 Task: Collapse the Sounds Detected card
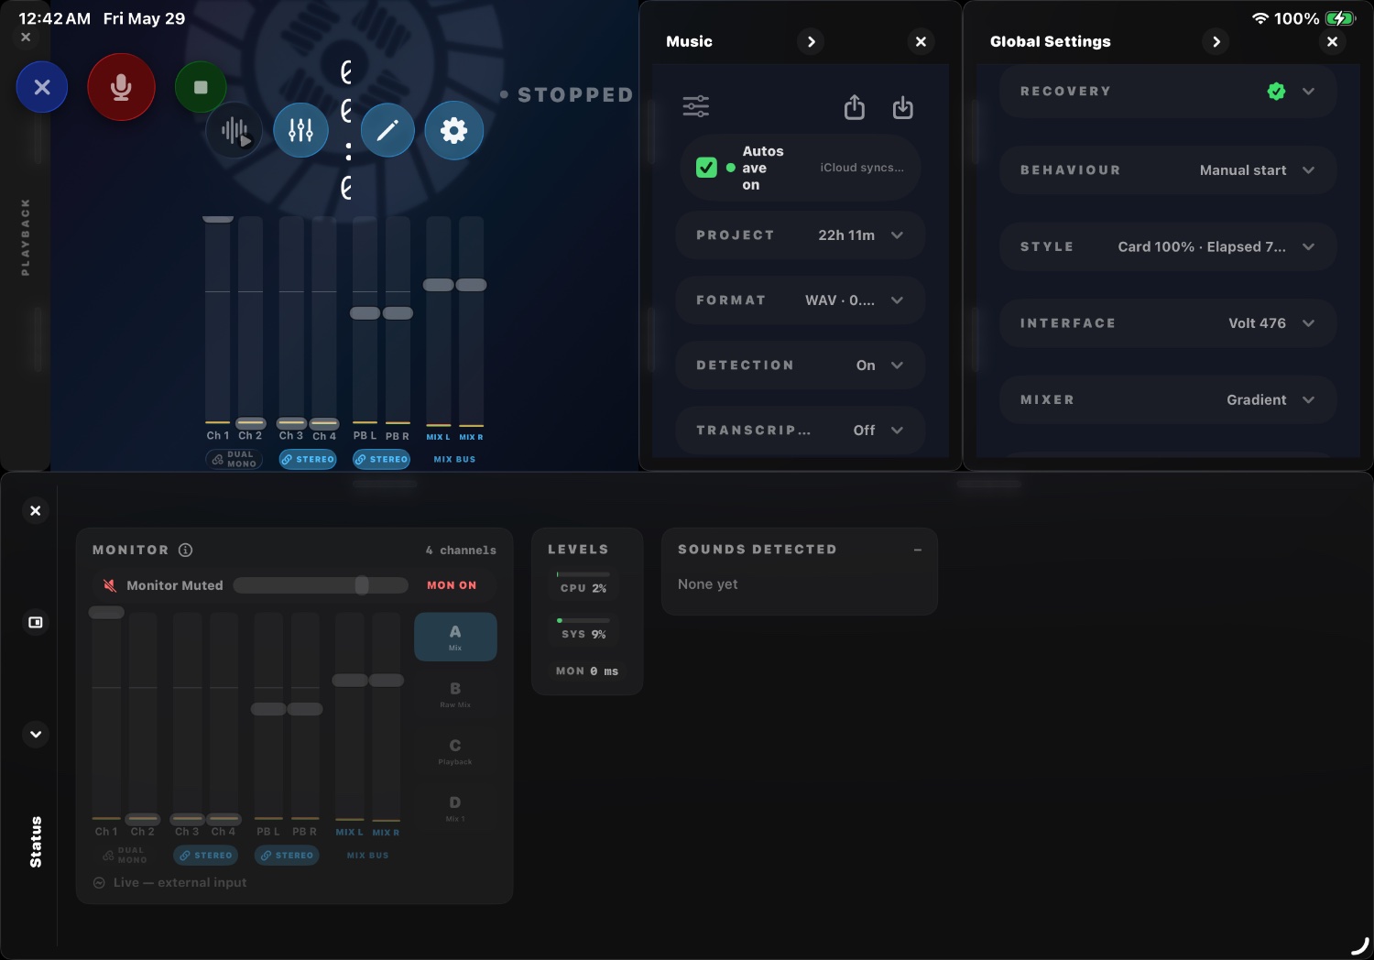tap(917, 550)
